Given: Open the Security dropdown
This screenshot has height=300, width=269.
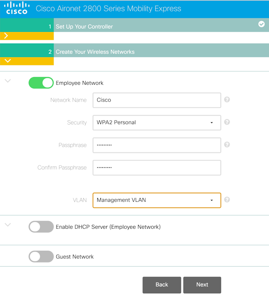Looking at the screenshot, I should 157,122.
